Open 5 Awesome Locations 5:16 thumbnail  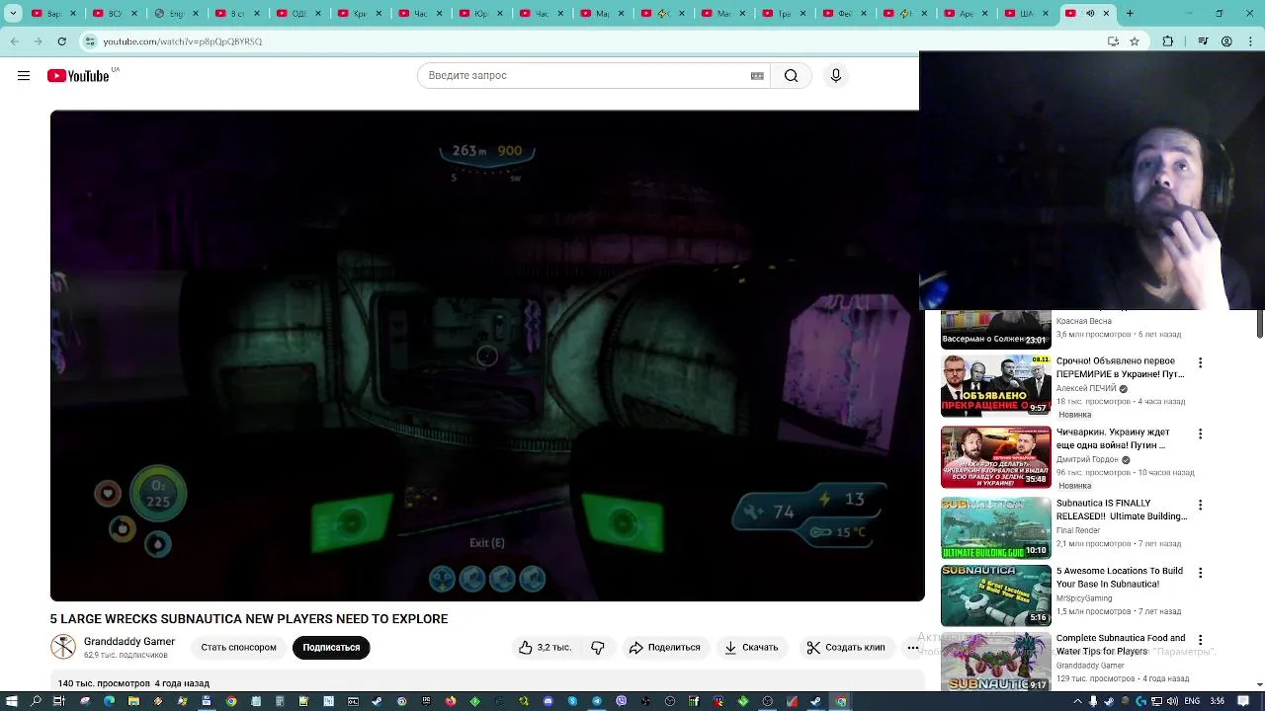coord(996,595)
